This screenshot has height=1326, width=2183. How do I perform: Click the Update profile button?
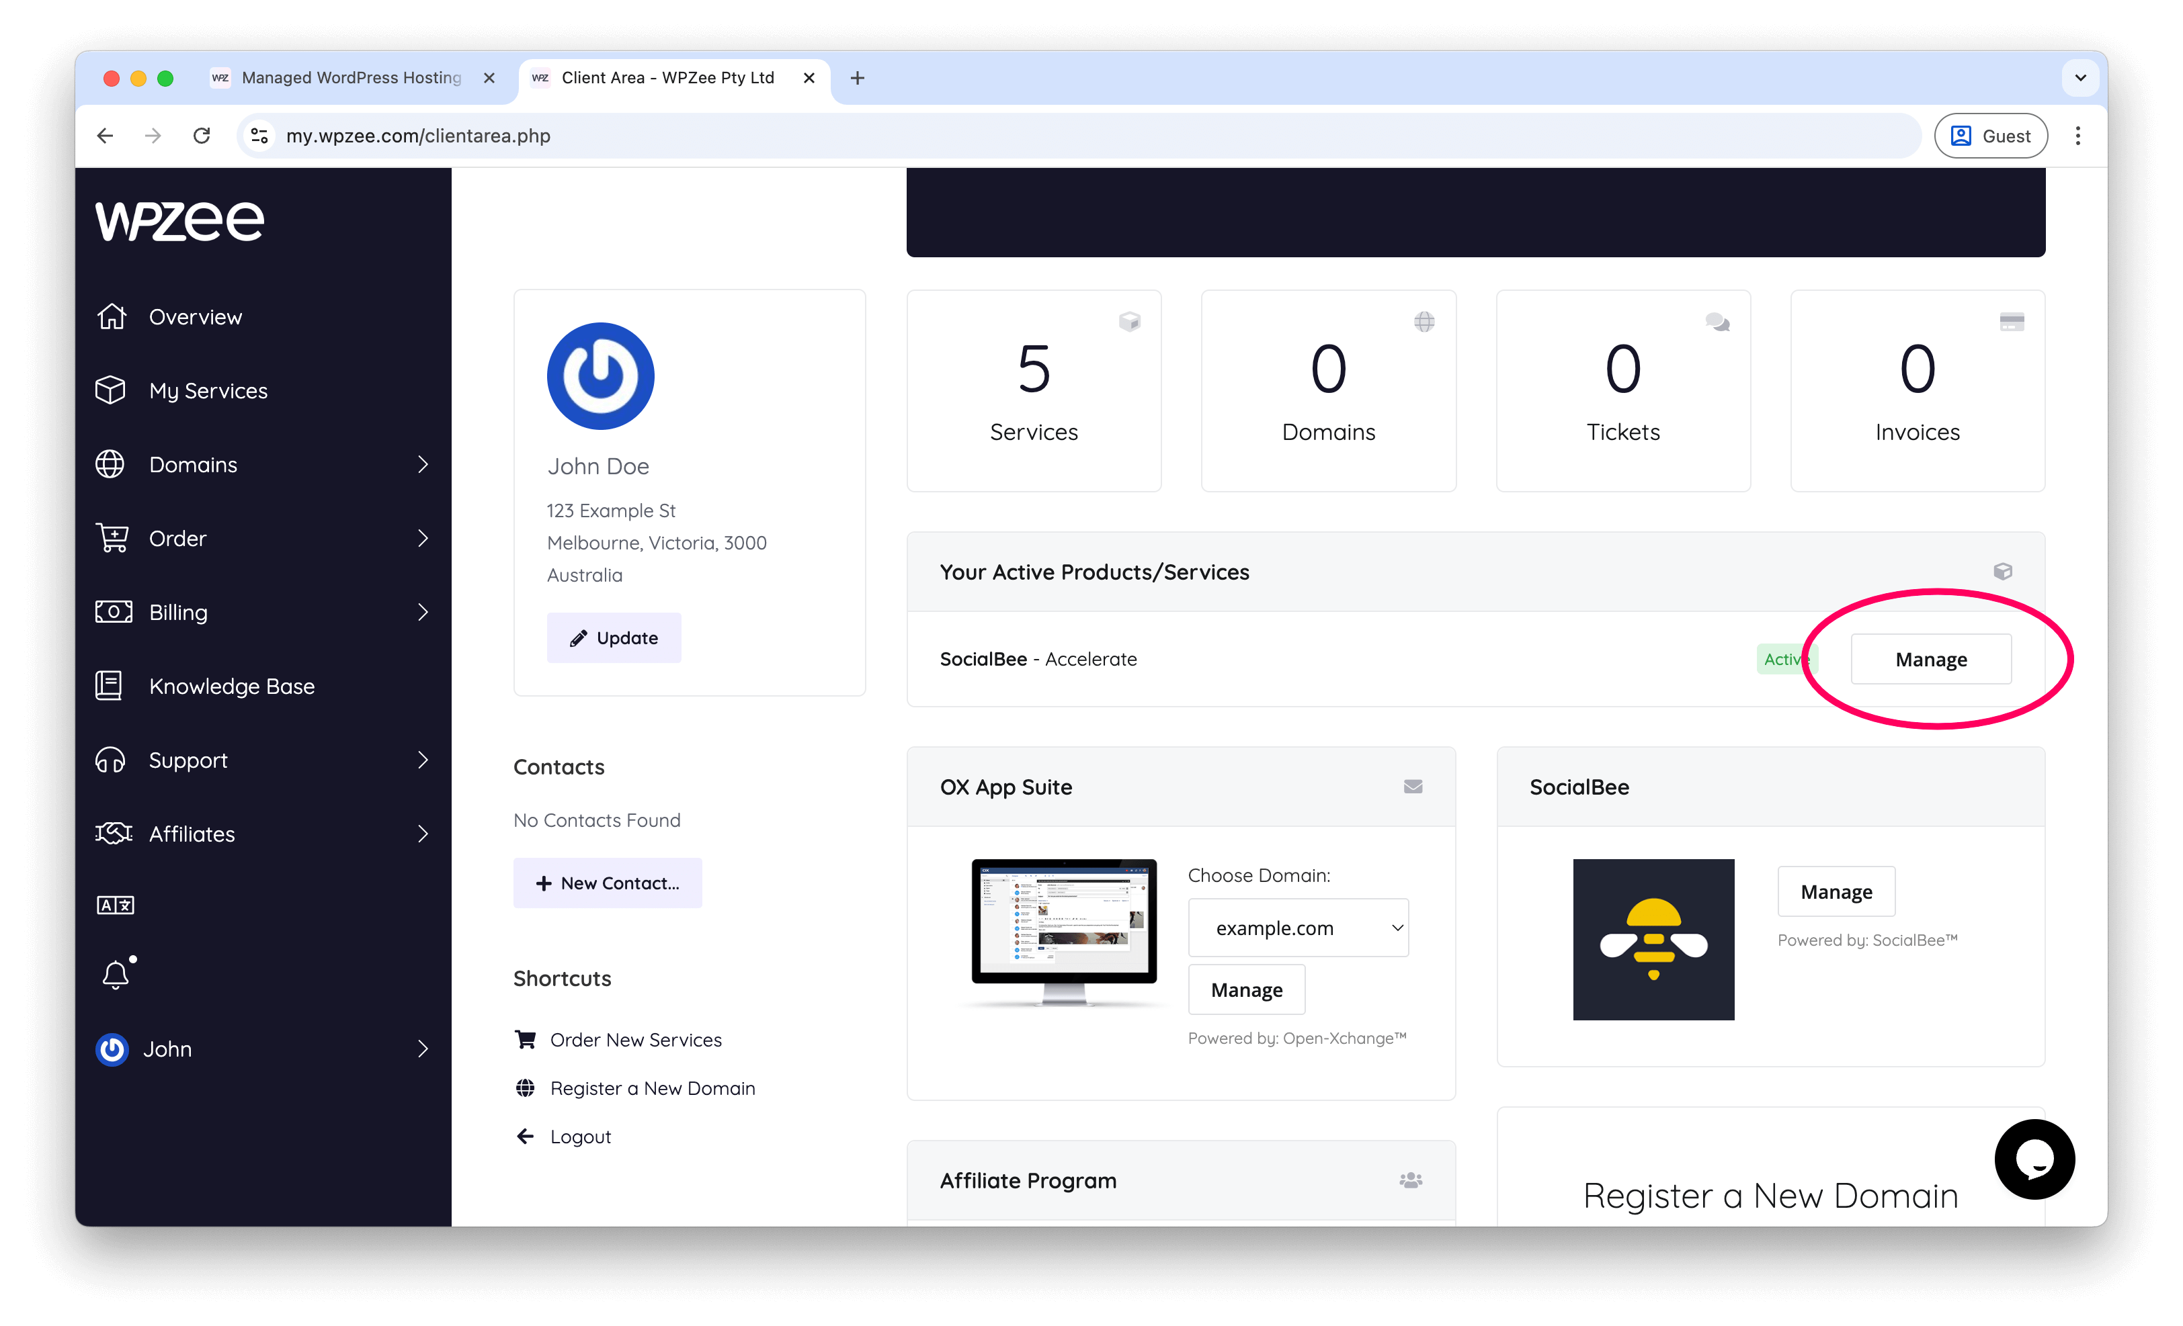tap(614, 638)
